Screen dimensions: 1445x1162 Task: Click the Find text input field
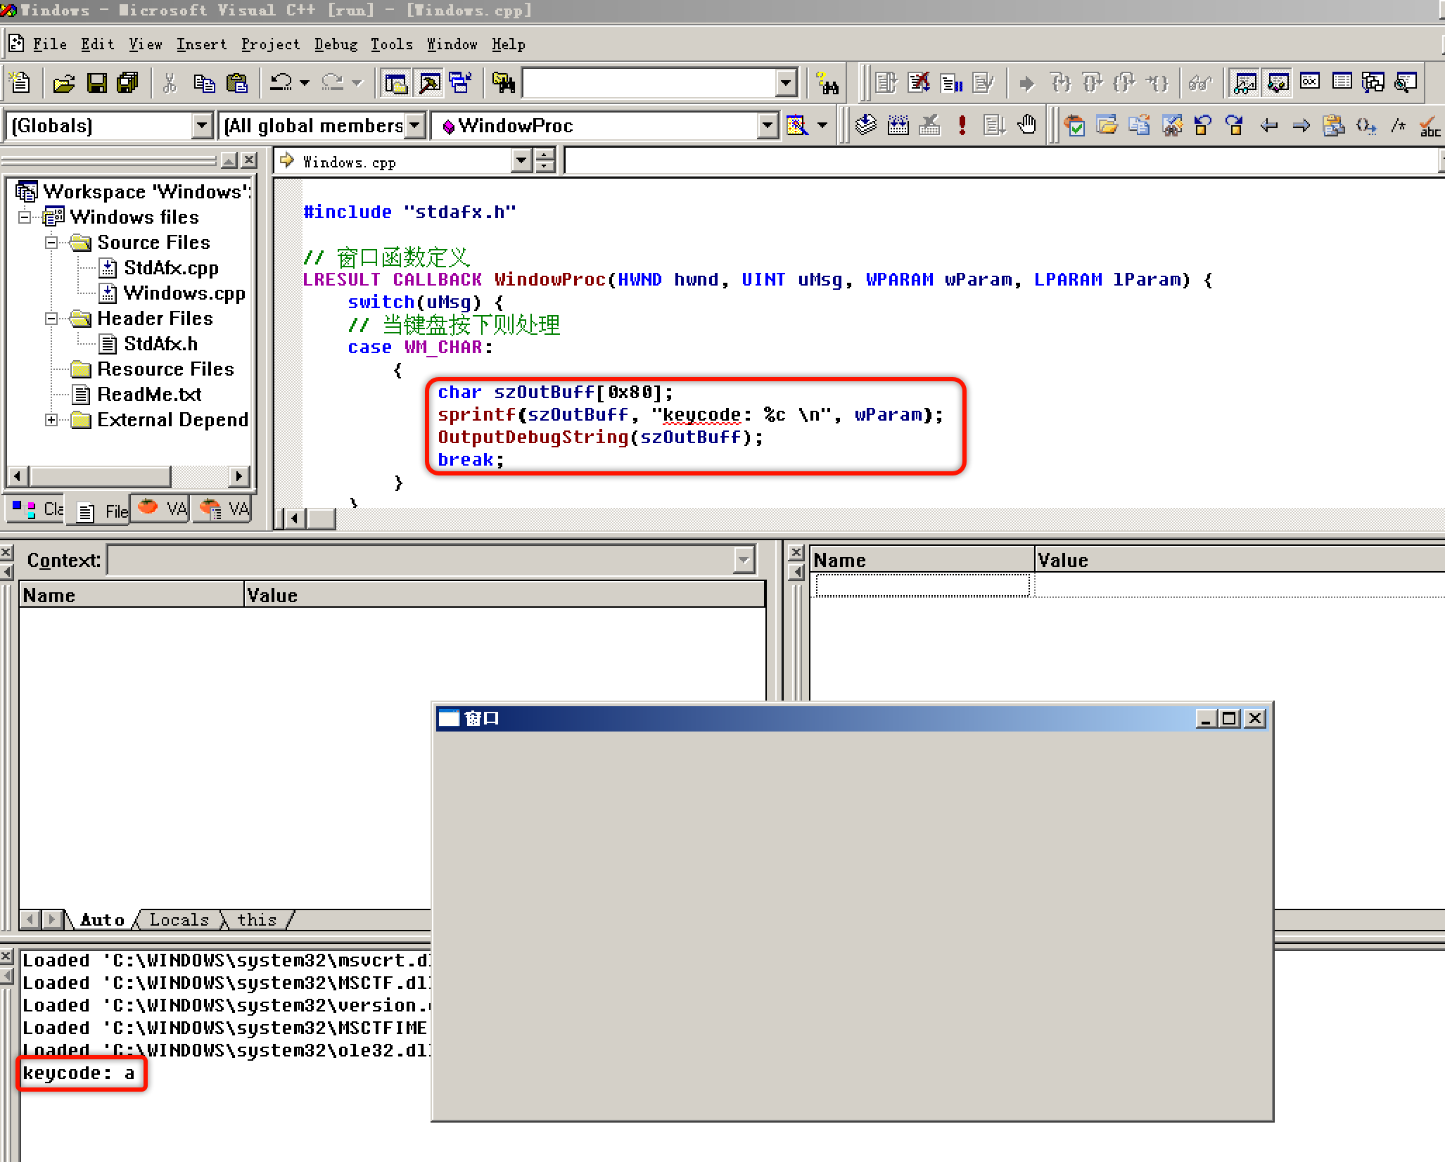[x=649, y=84]
